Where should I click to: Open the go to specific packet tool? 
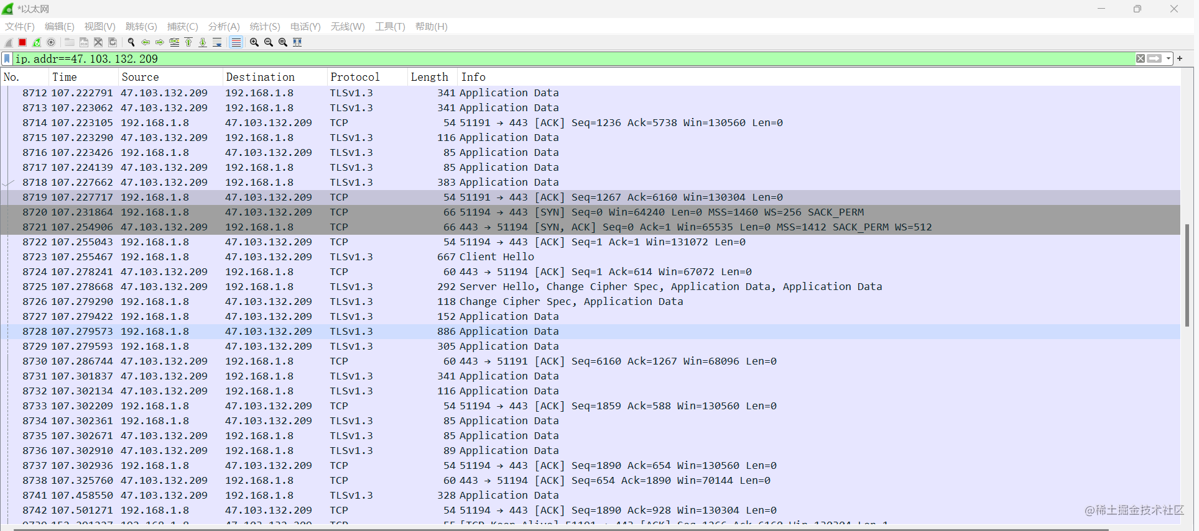coord(174,42)
